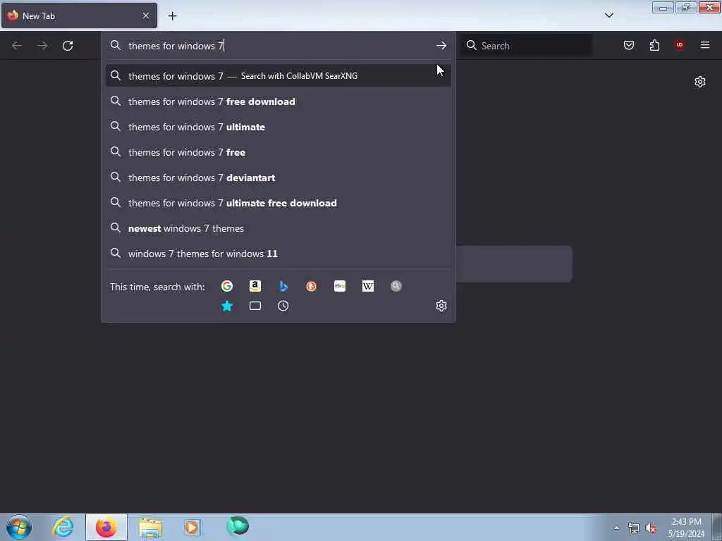Screen dimensions: 722x541
Task: Click the Go arrow in address bar
Action: pos(441,46)
